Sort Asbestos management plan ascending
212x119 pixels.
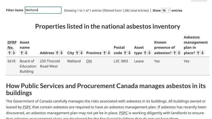(198, 53)
